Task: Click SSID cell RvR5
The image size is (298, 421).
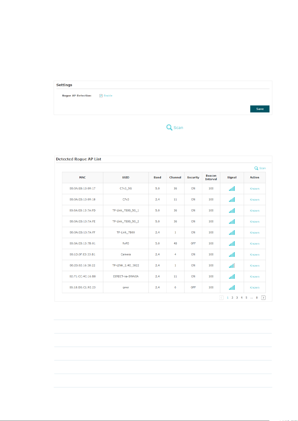Action: click(x=126, y=243)
